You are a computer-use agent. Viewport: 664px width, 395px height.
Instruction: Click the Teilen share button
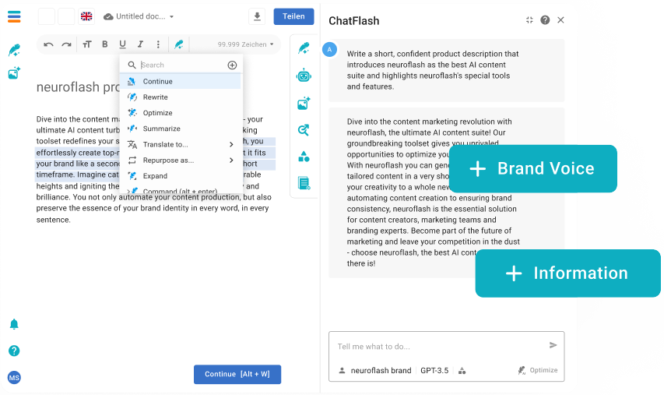(293, 16)
